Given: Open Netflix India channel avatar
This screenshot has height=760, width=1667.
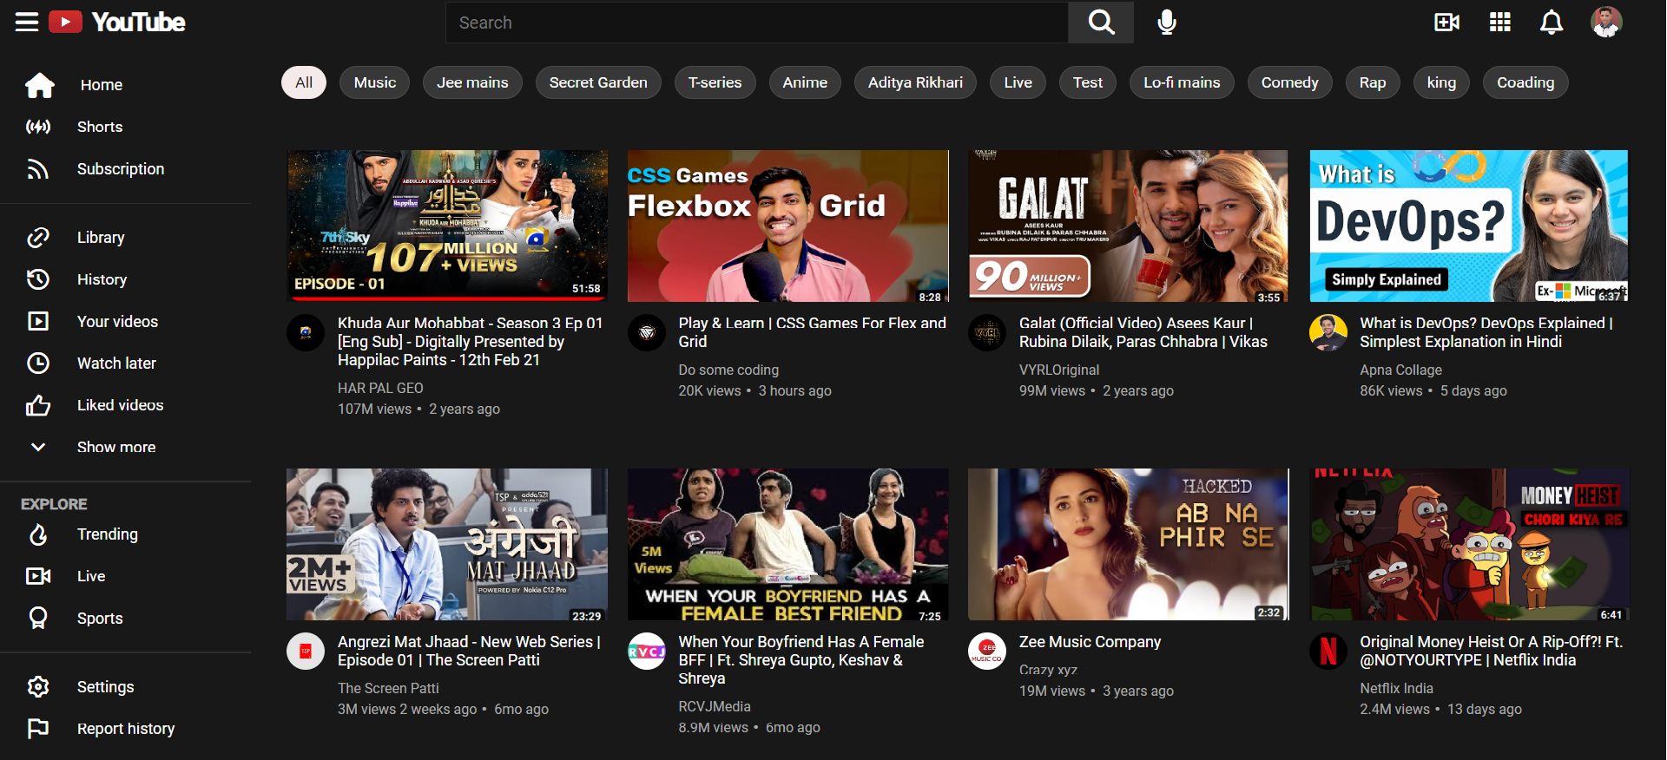Looking at the screenshot, I should click(1328, 652).
